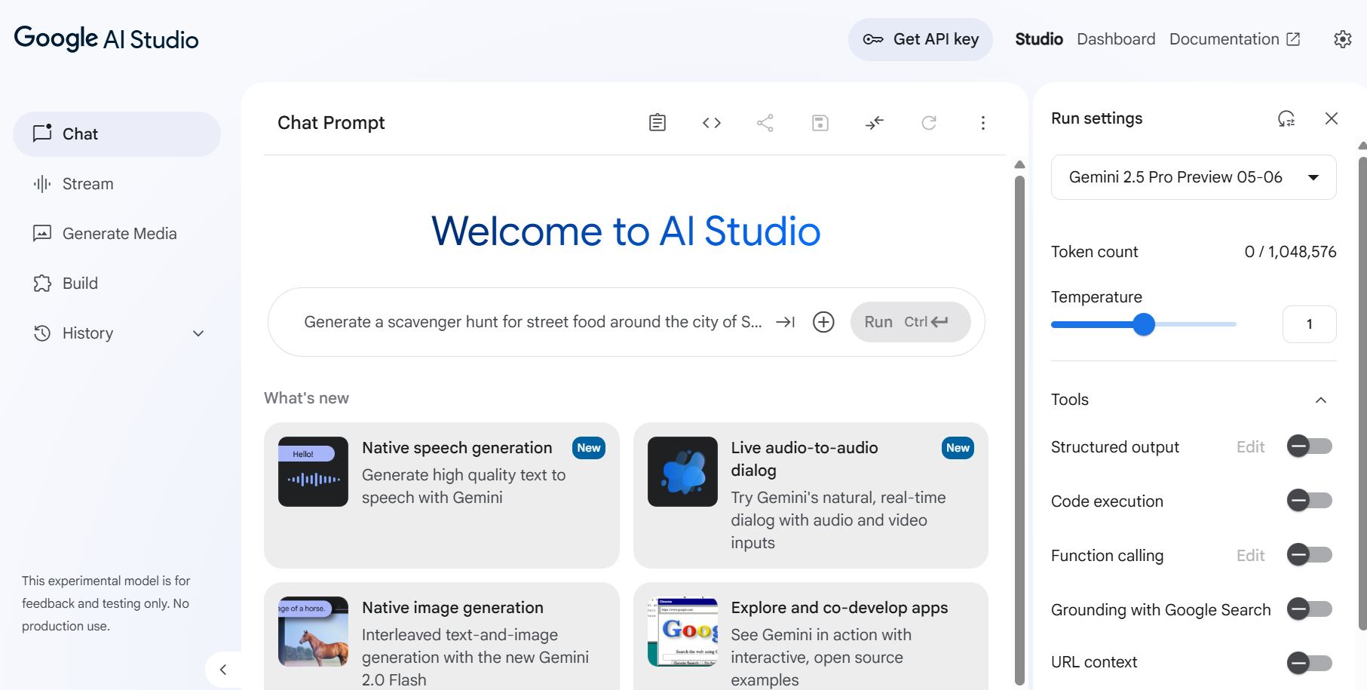Click the Token count value 0 / 1,048,576
The image size is (1367, 690).
[1290, 252]
